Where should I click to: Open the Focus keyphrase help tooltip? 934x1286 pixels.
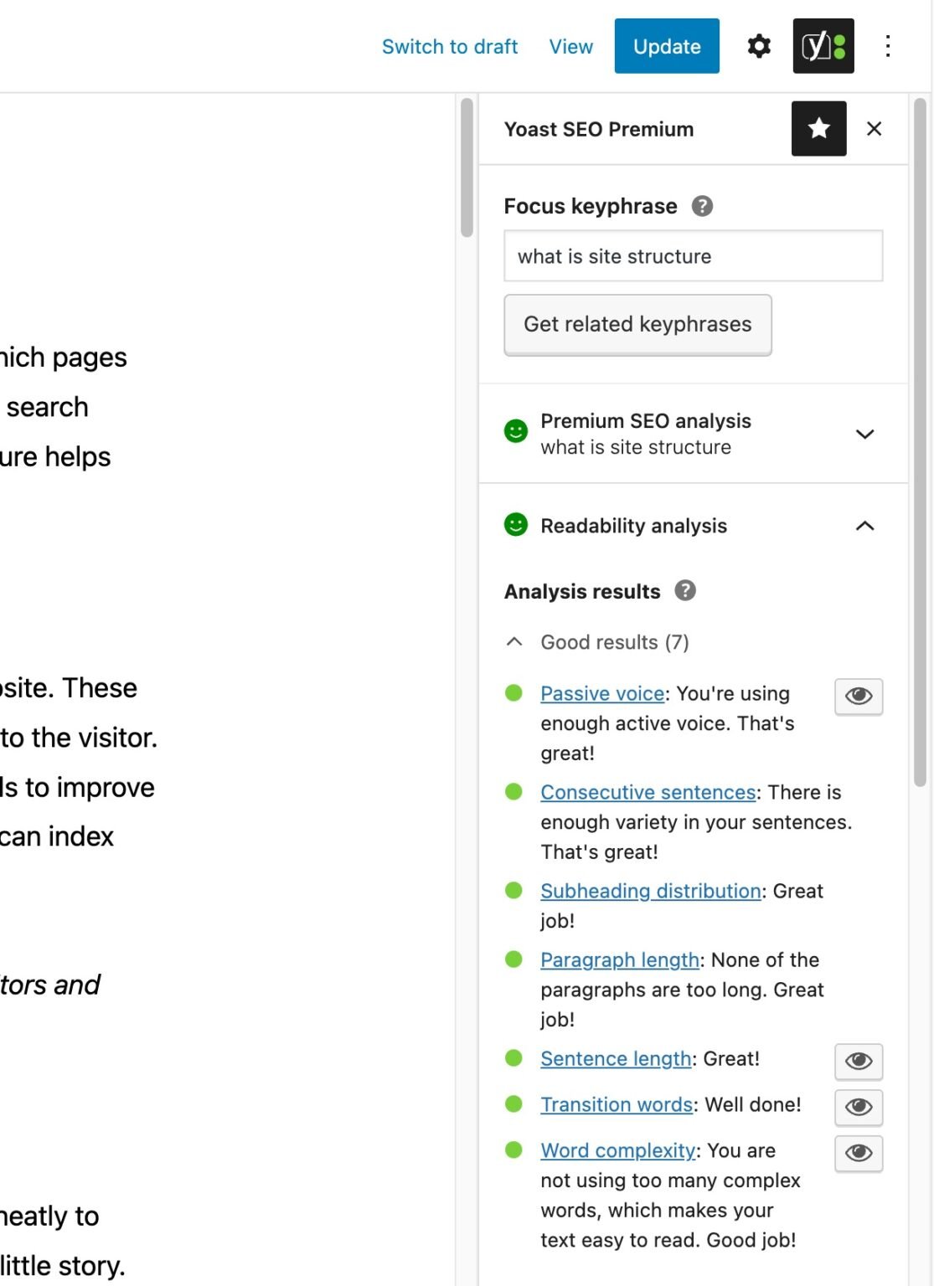click(703, 205)
